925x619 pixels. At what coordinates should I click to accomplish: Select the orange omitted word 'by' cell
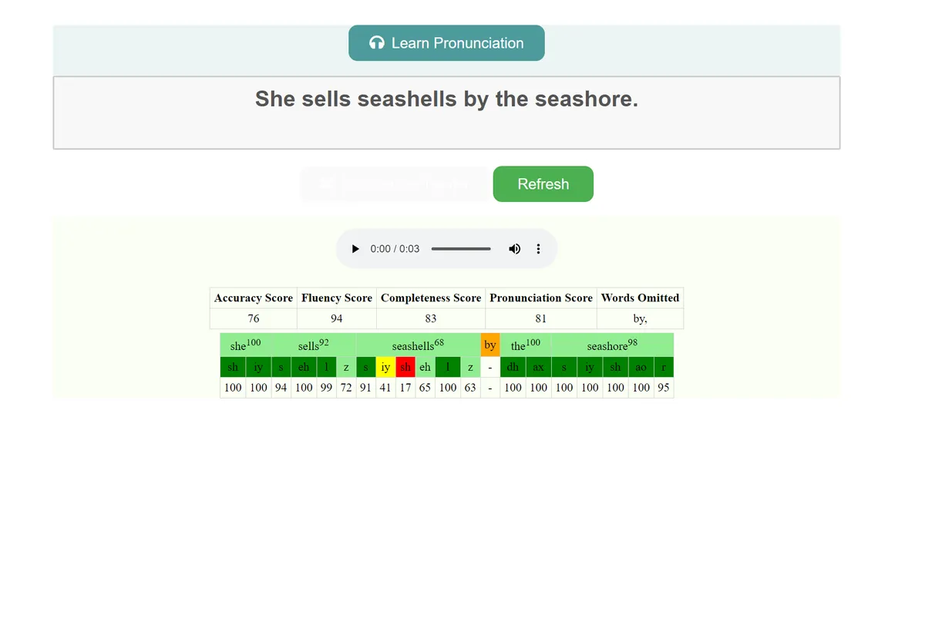(x=490, y=345)
